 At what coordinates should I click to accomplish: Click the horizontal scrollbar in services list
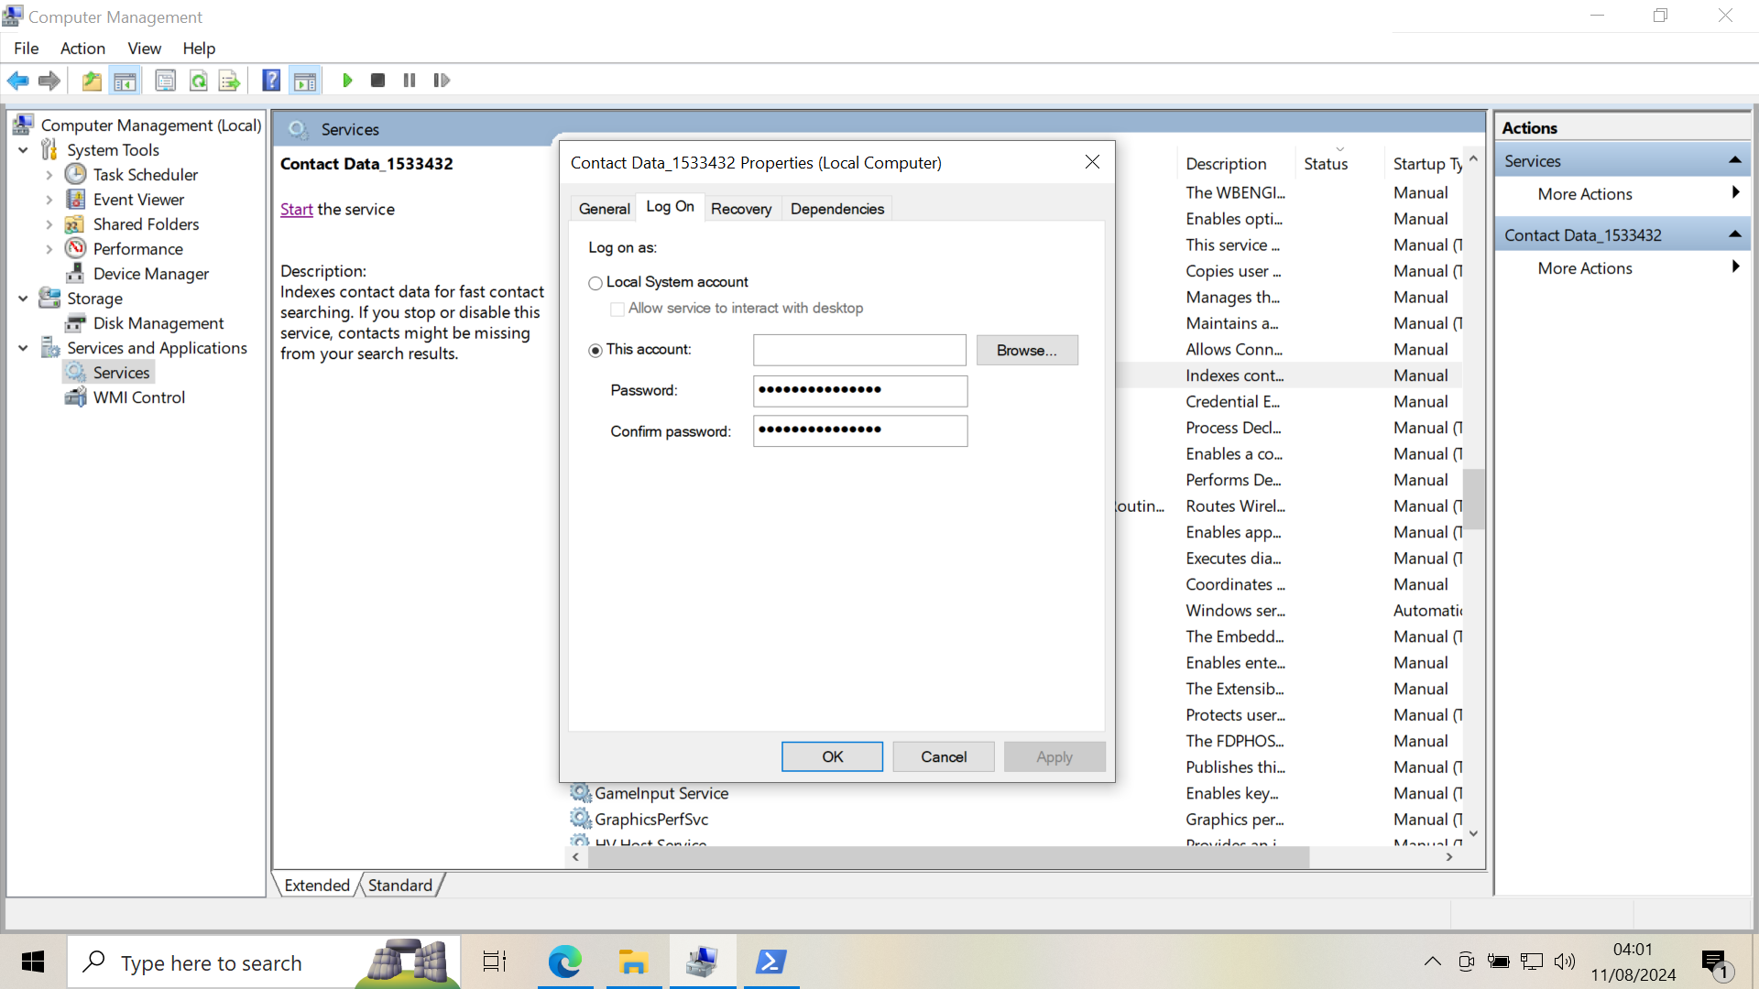click(x=948, y=857)
